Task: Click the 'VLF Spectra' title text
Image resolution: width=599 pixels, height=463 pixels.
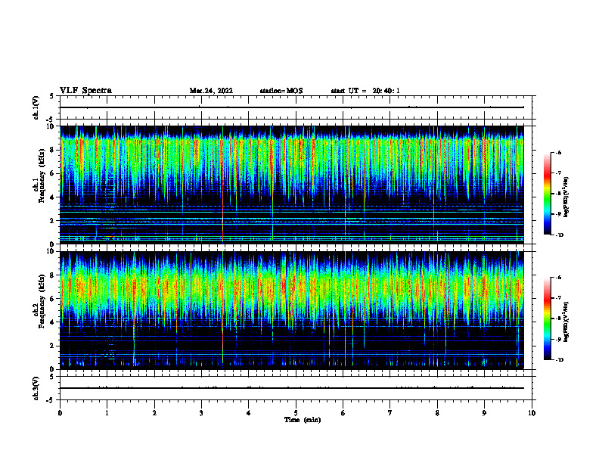Action: [85, 91]
